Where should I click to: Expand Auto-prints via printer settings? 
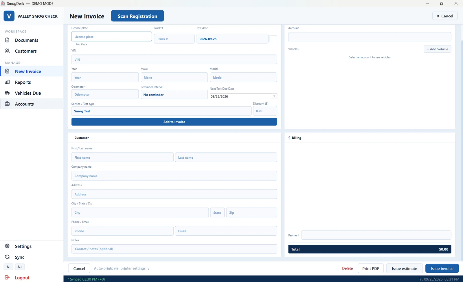coord(122,268)
